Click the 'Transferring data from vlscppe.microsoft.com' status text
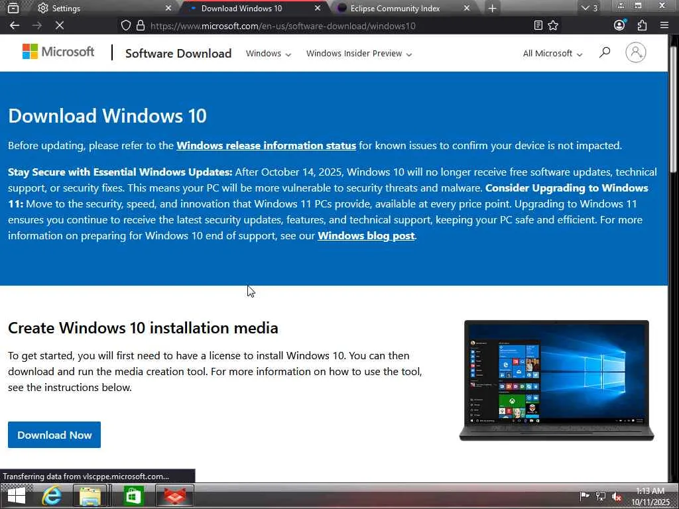Screen dimensions: 679x509 click(x=86, y=476)
